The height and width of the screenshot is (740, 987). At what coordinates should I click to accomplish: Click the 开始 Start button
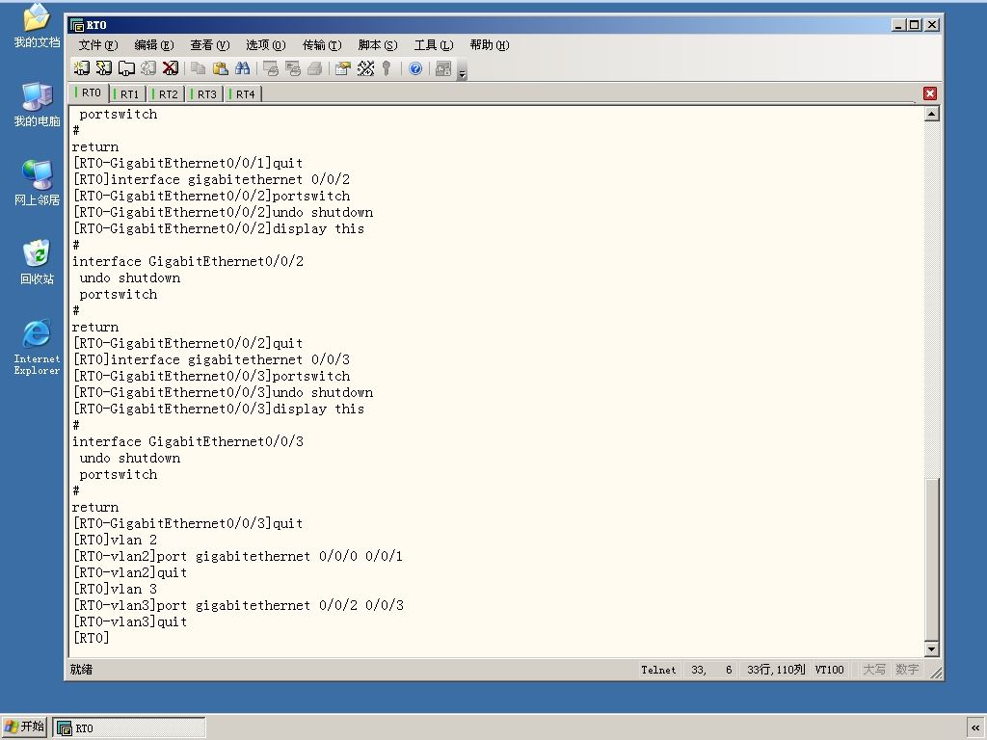click(24, 727)
